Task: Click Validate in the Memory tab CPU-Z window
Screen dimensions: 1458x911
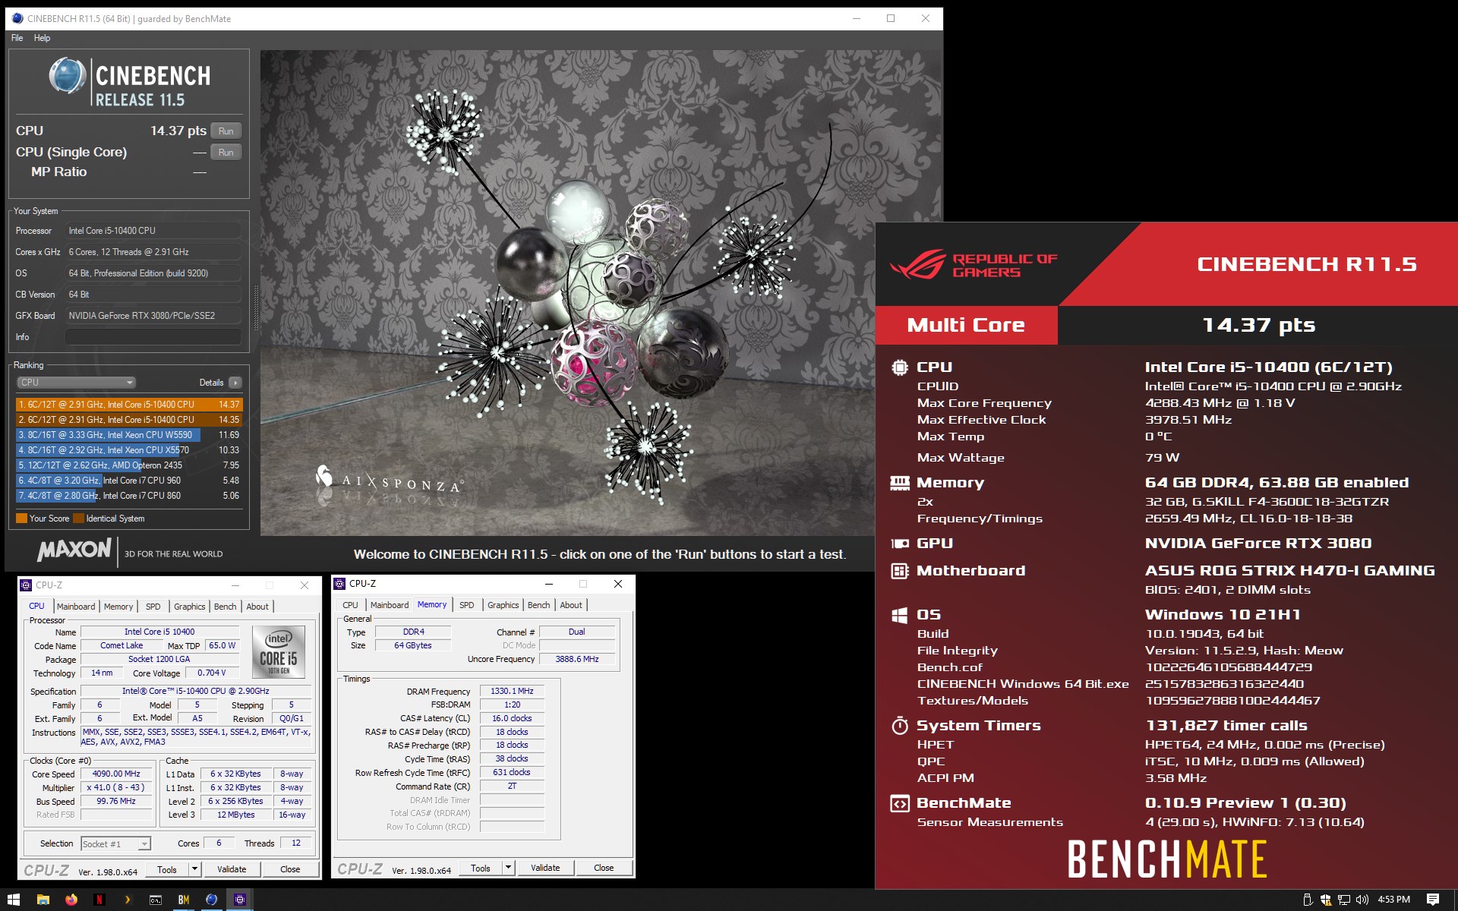Action: click(545, 868)
